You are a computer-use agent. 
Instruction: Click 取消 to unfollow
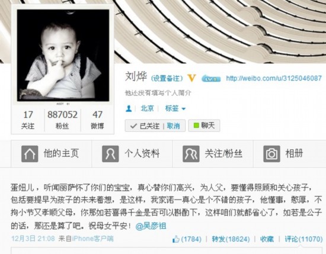pos(174,126)
